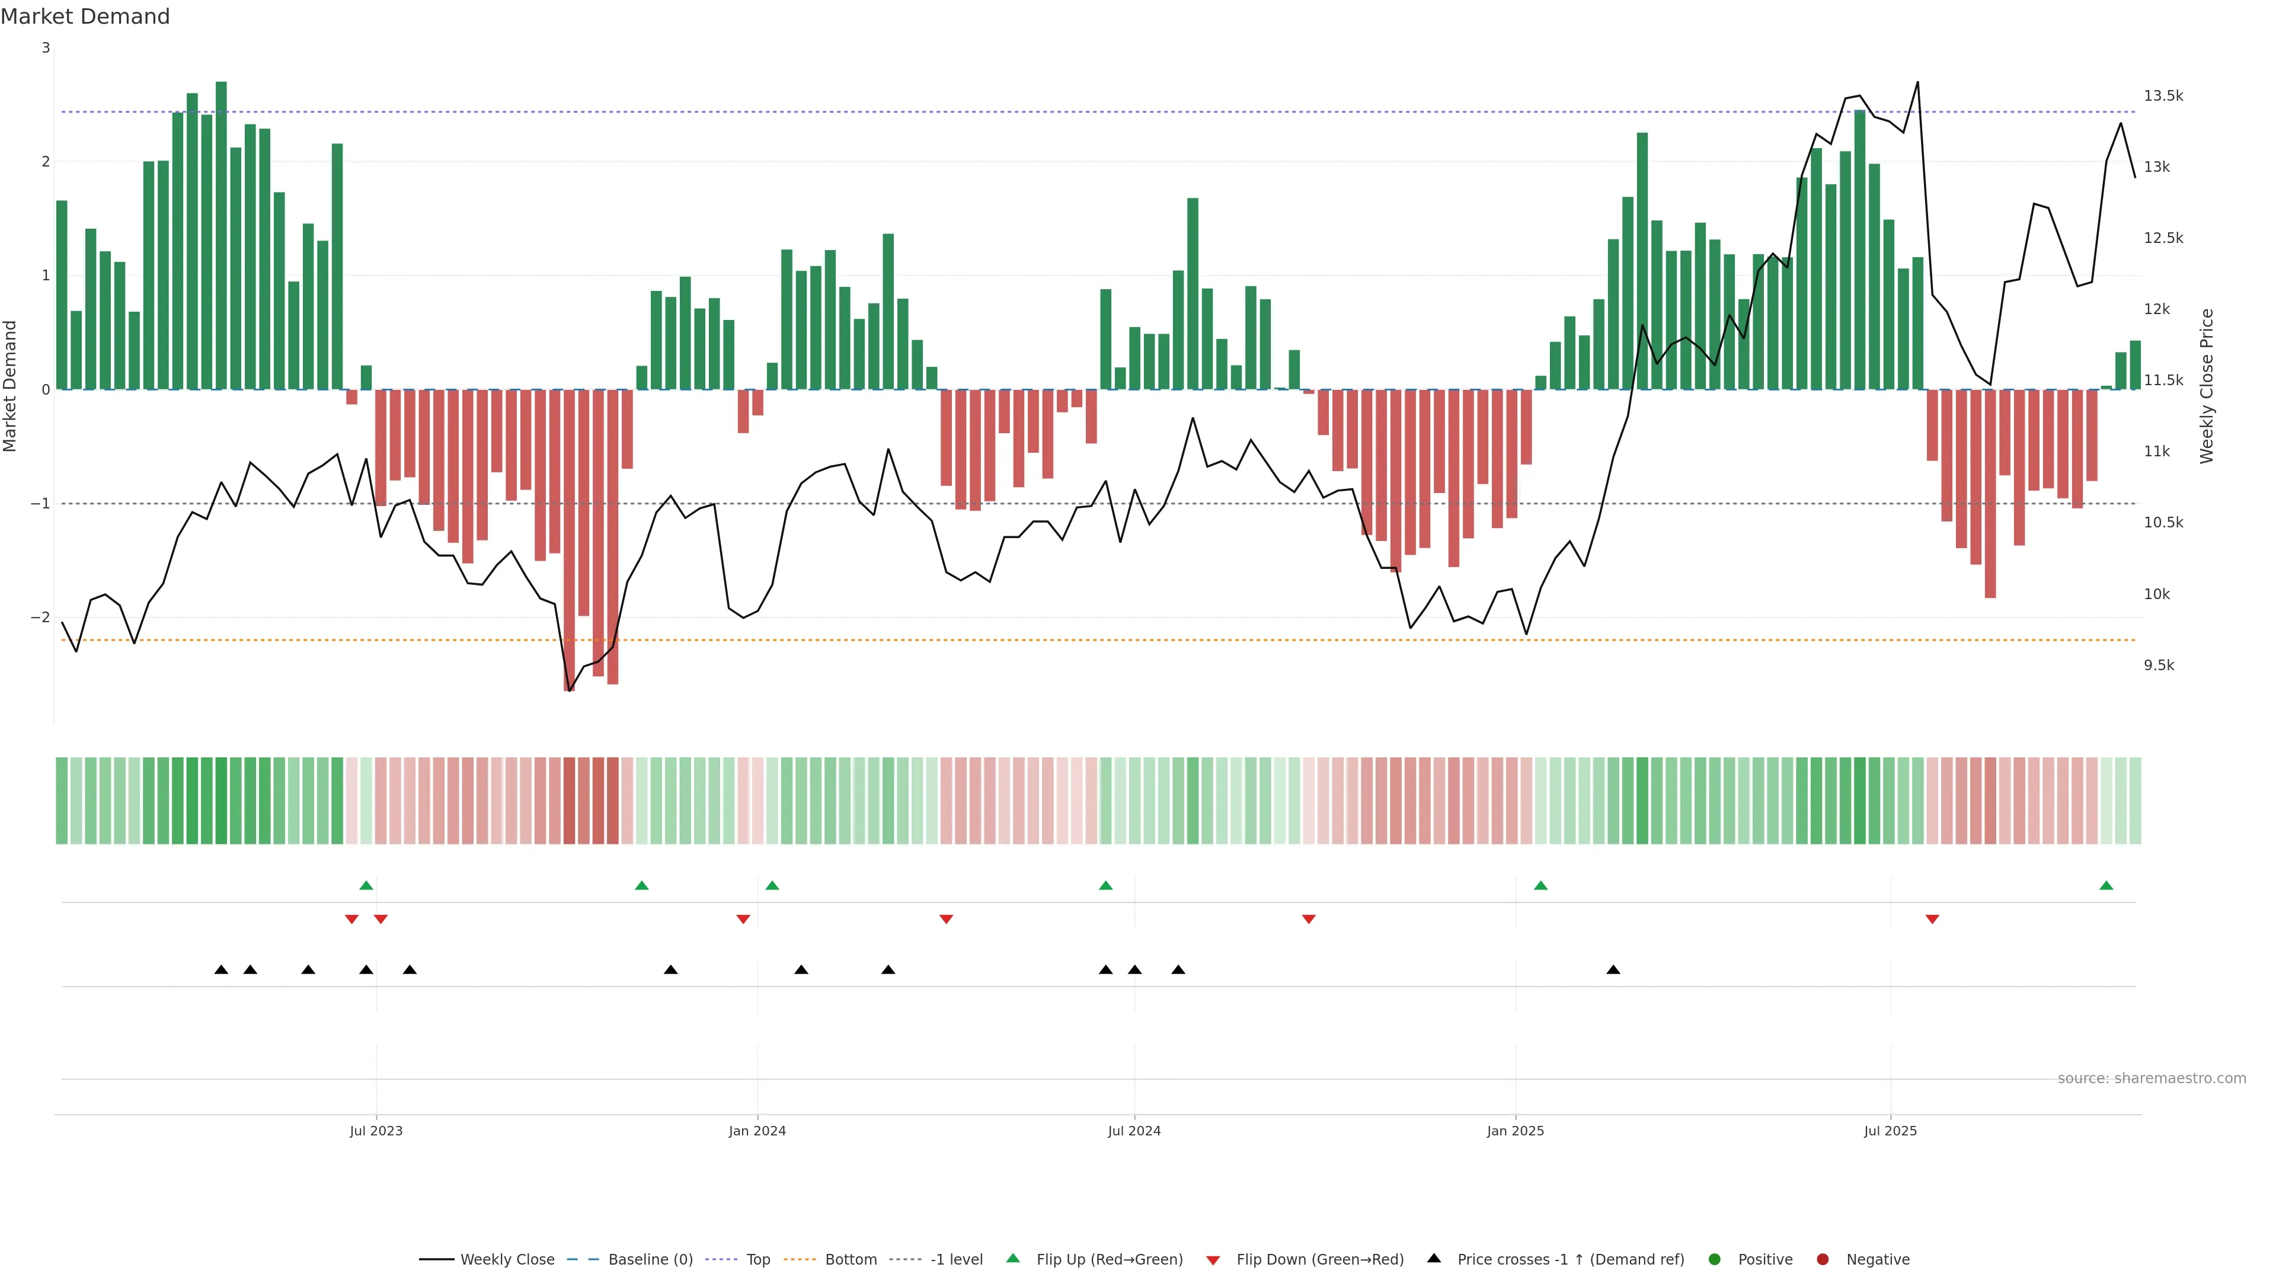2276x1280 pixels.
Task: Click the last black price-cross triangle marker
Action: pos(1613,970)
